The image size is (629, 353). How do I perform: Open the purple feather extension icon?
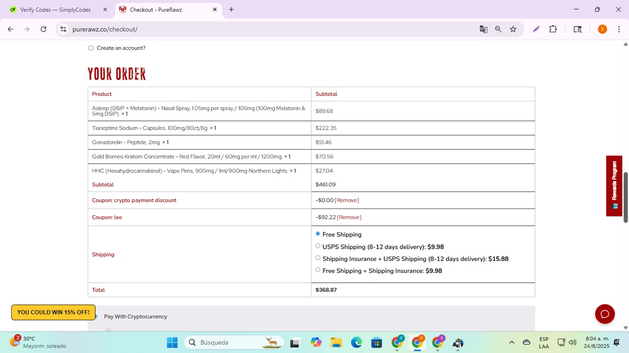point(536,29)
